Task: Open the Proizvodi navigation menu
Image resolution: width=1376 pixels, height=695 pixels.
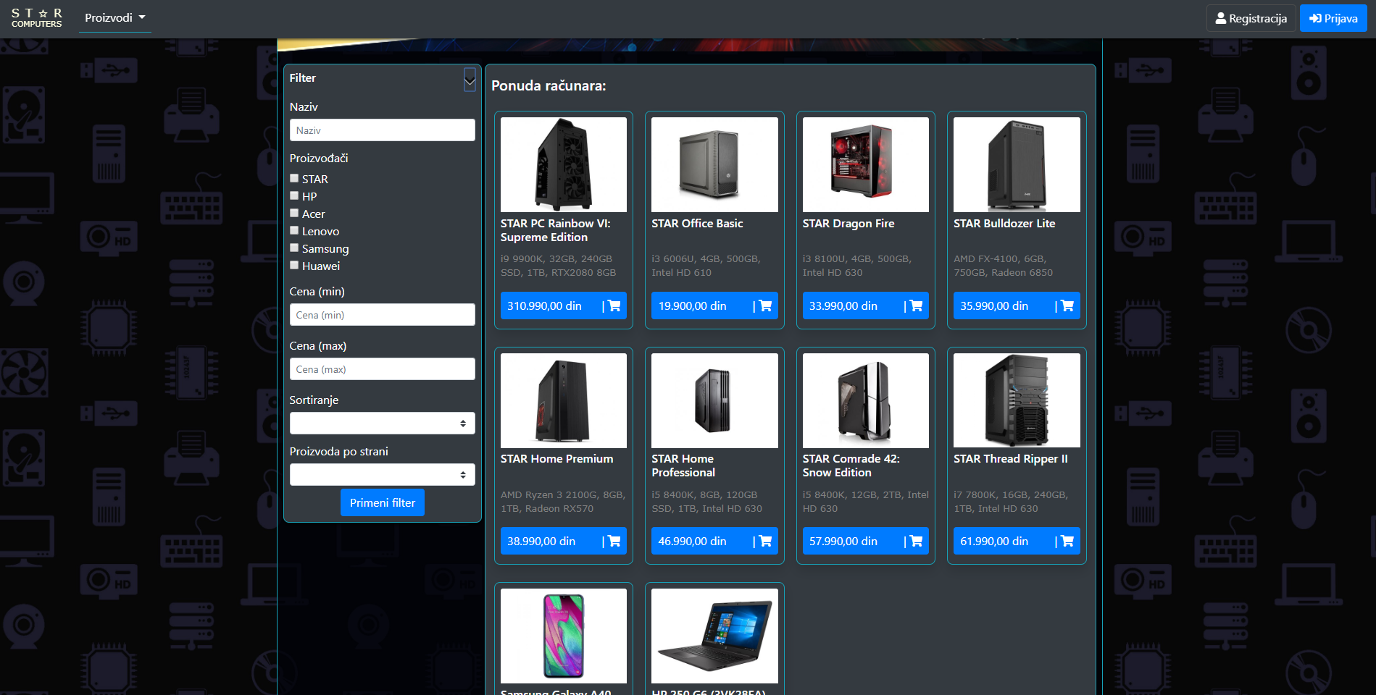Action: 114,17
